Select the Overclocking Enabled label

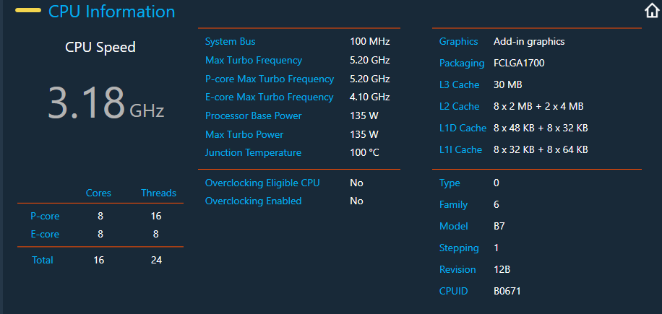[x=254, y=201]
